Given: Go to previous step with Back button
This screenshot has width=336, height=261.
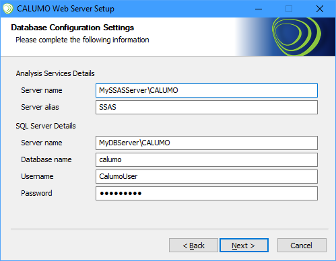Looking at the screenshot, I should click(193, 246).
